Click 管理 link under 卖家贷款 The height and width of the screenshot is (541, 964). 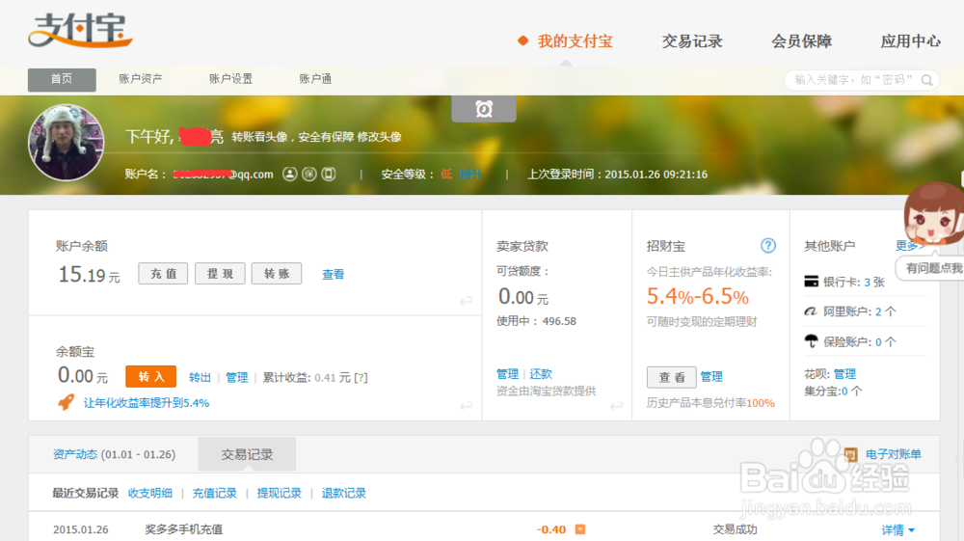507,374
